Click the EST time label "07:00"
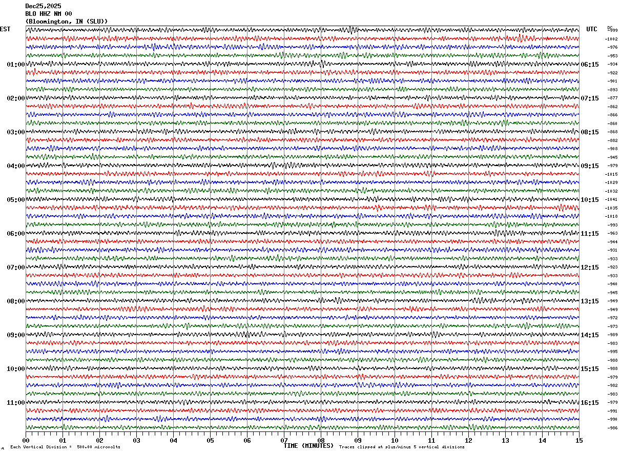This screenshot has height=454, width=620. click(x=16, y=267)
